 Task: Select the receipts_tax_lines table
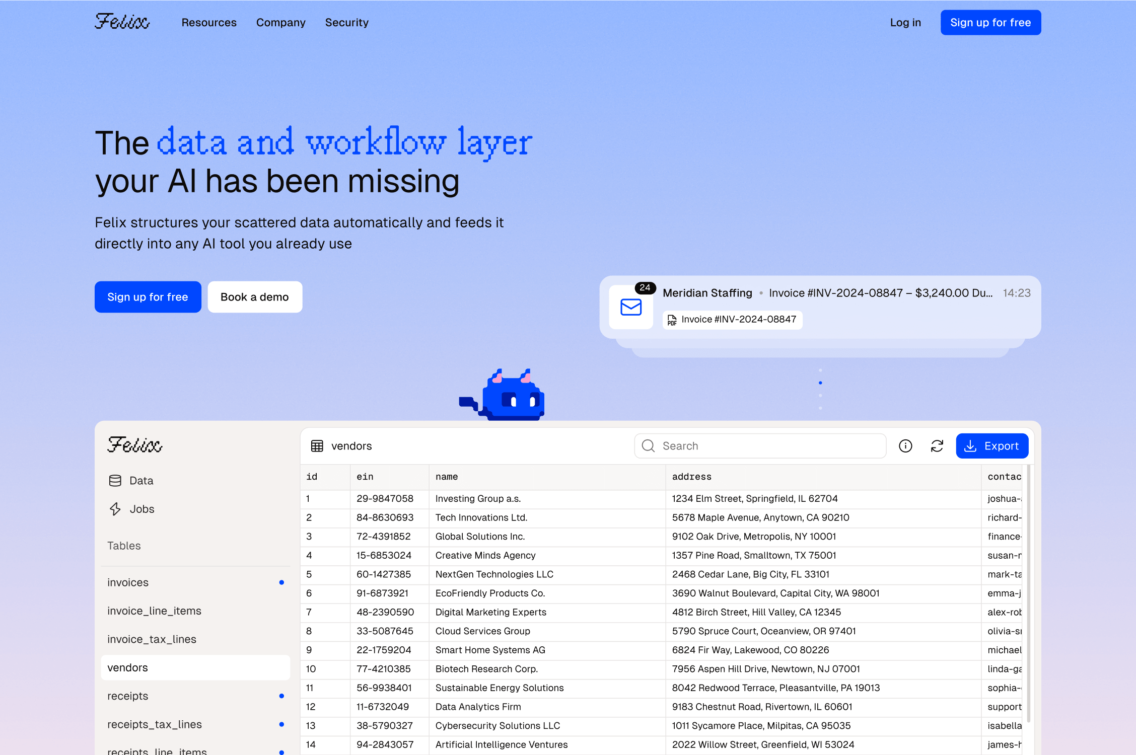[x=195, y=724]
